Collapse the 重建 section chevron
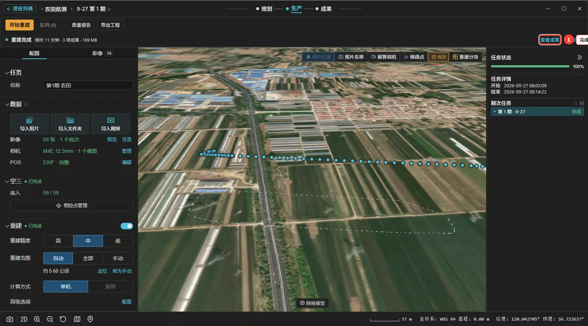Screen dimensions: 588x326 [x=7, y=226]
